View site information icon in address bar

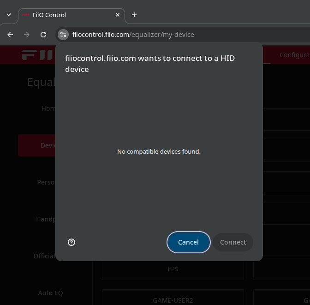63,35
